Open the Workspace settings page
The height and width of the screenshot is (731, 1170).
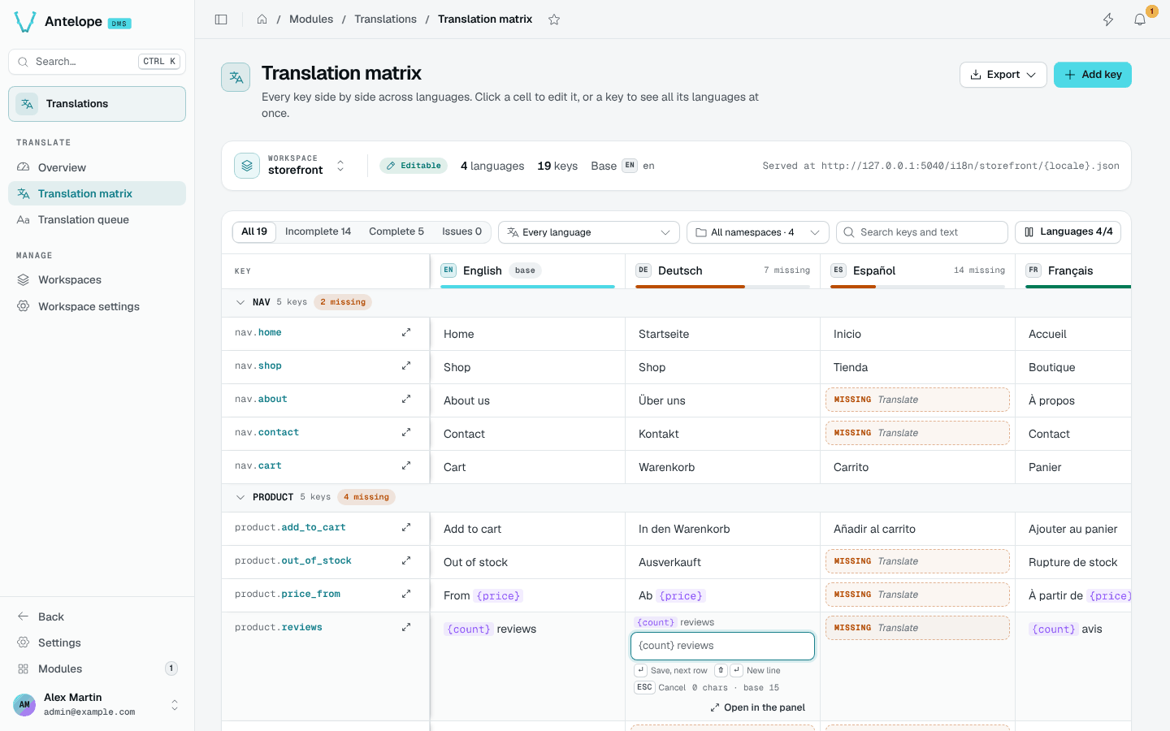pos(97,306)
